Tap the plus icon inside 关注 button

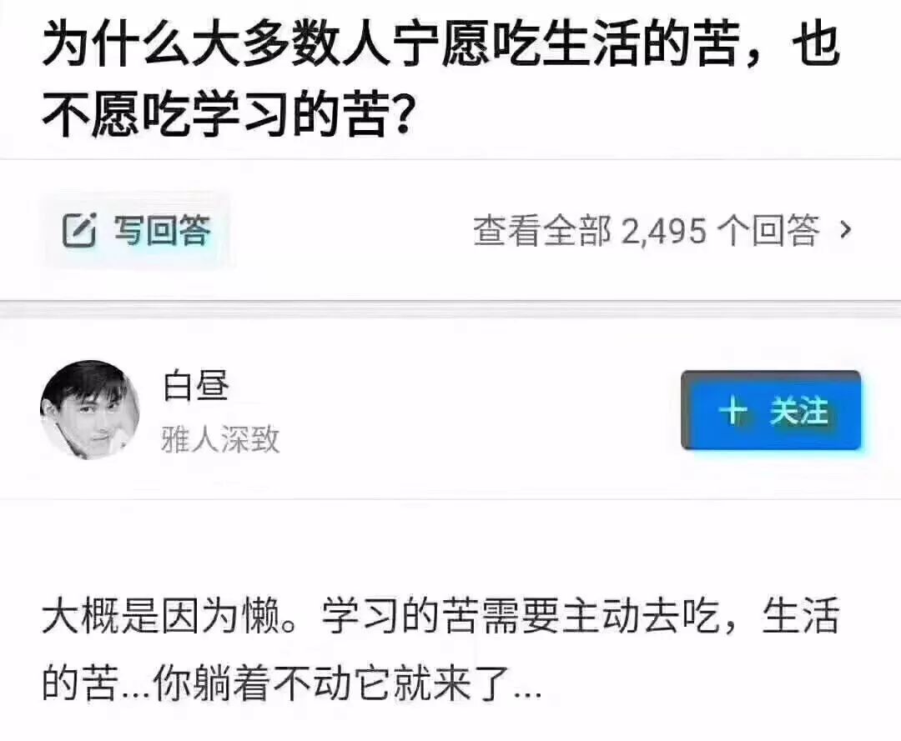[732, 411]
